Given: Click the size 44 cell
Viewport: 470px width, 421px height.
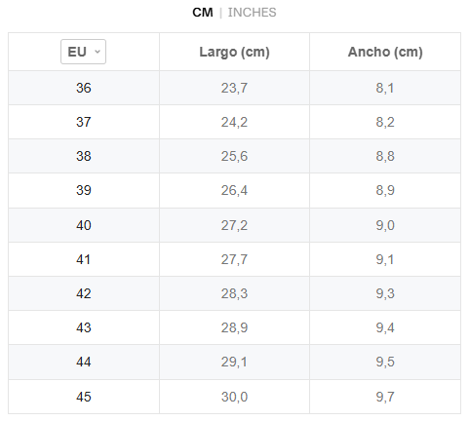Looking at the screenshot, I should (84, 362).
